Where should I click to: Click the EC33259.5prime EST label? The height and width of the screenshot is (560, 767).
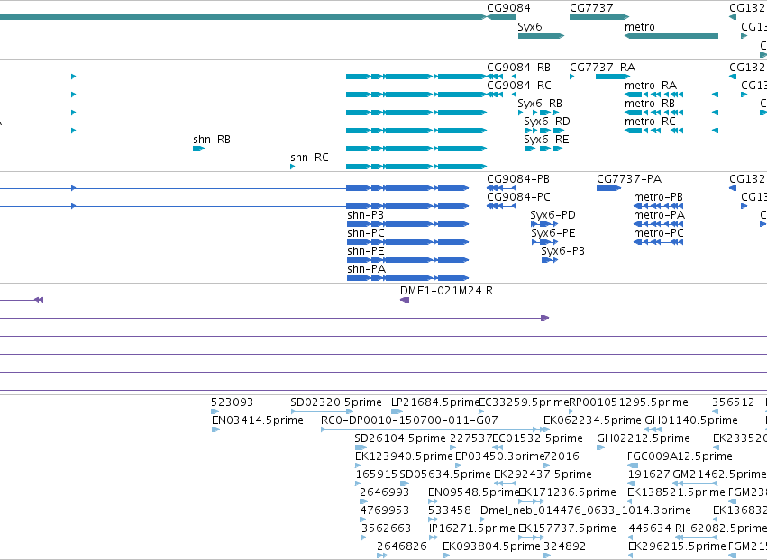[x=524, y=402]
